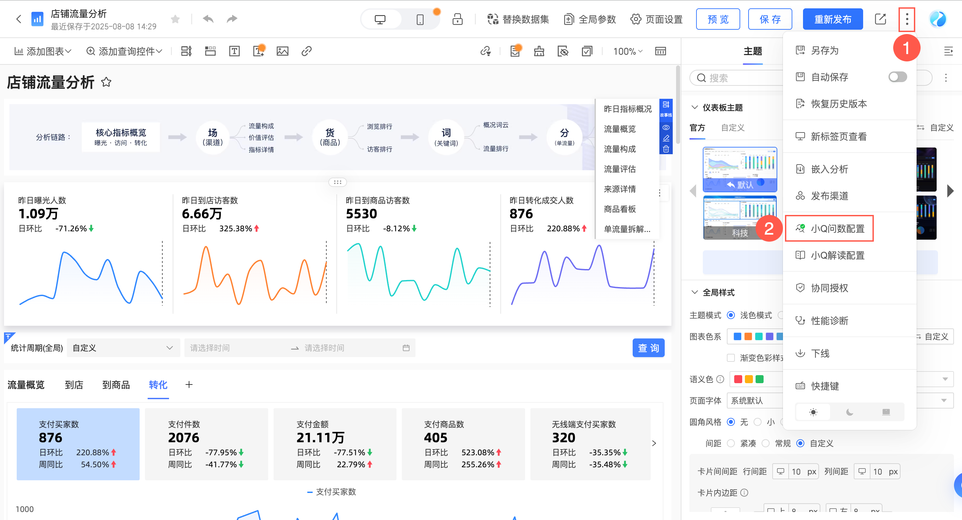Viewport: 962px width, 520px height.
Task: Click the red 语义色 swatch
Action: coord(738,379)
